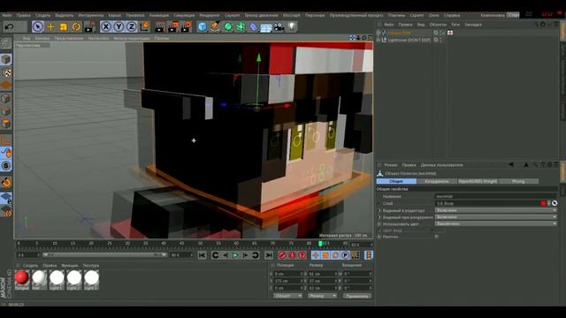
Task: Toggle the X axis lock
Action: tap(105, 26)
